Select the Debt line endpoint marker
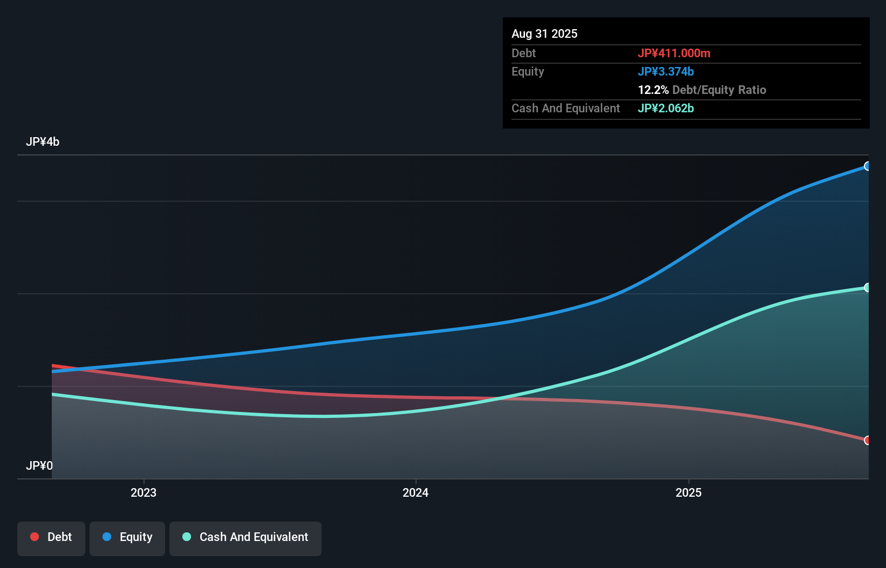 [x=868, y=441]
